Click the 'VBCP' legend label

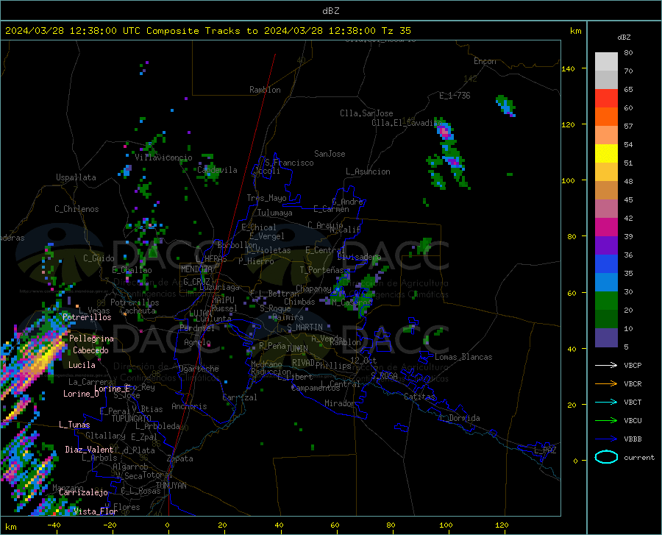pyautogui.click(x=633, y=365)
